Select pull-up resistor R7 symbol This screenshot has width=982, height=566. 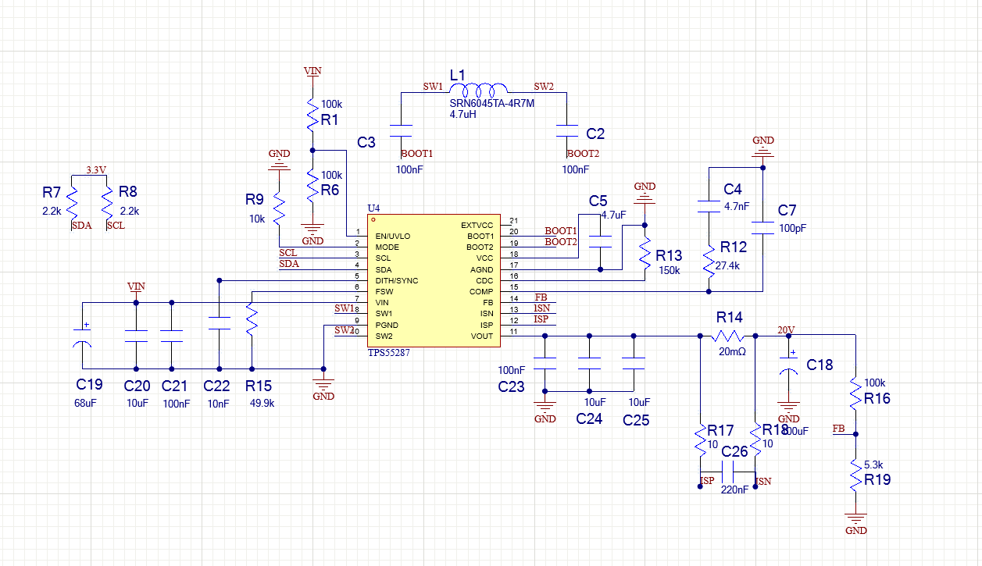[71, 205]
